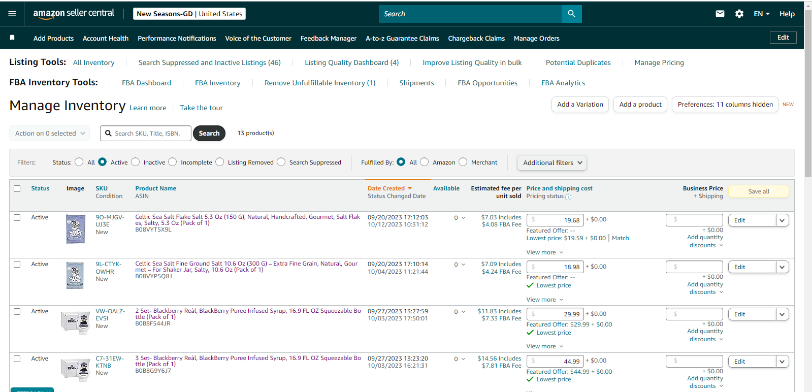Select the Incomplete status filter
Viewport: 812px width, 392px height.
click(173, 162)
